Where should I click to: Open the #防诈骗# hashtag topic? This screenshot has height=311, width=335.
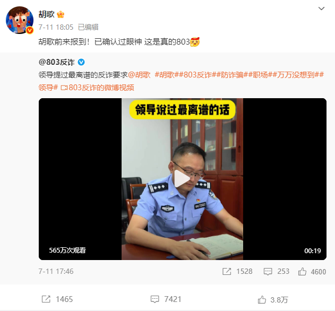pos(232,75)
